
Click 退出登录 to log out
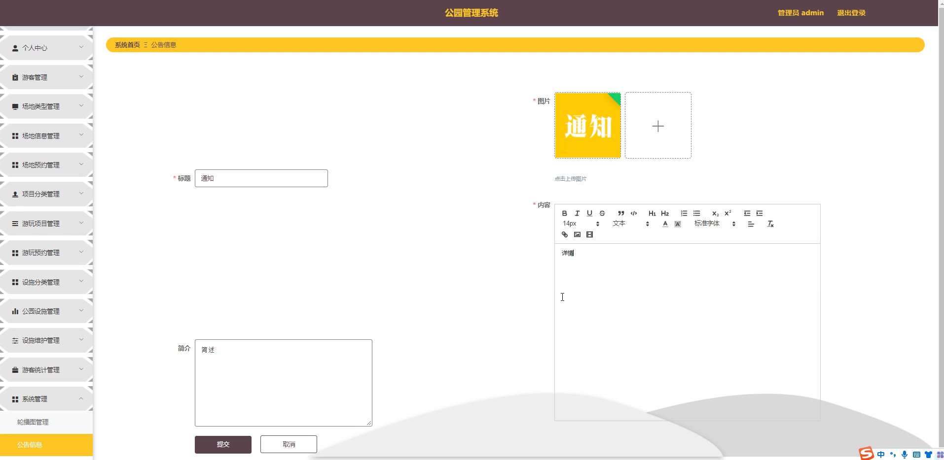pos(851,13)
